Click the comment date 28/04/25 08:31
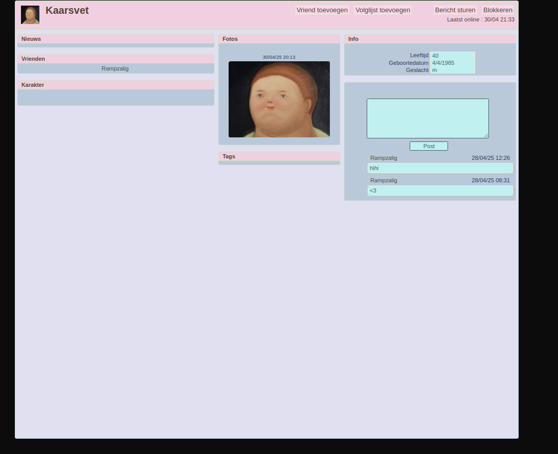 point(490,180)
